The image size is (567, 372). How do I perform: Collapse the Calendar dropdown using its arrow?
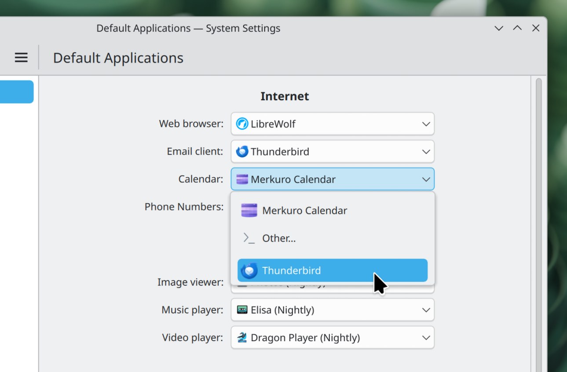[x=426, y=179]
